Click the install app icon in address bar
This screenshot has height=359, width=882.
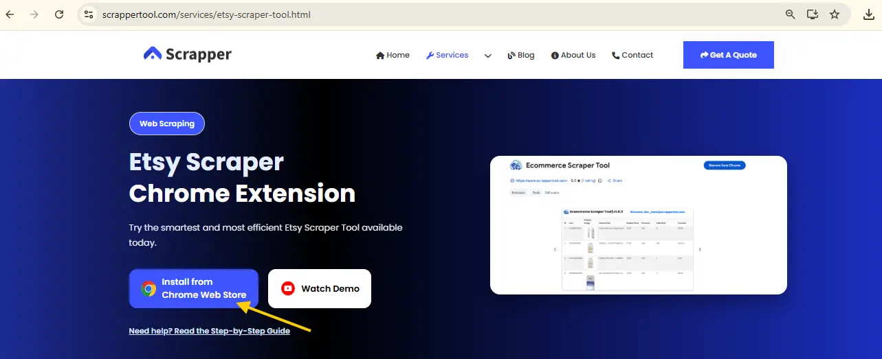813,14
